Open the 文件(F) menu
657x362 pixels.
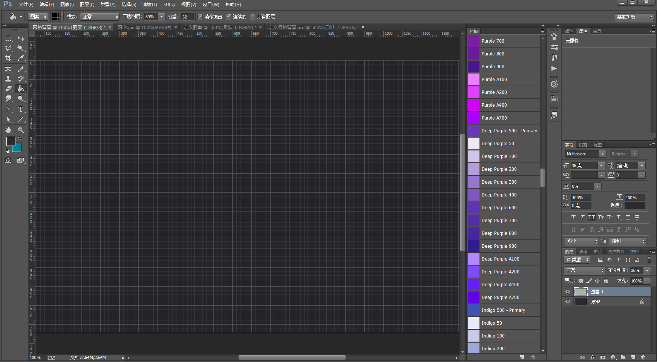pos(26,5)
